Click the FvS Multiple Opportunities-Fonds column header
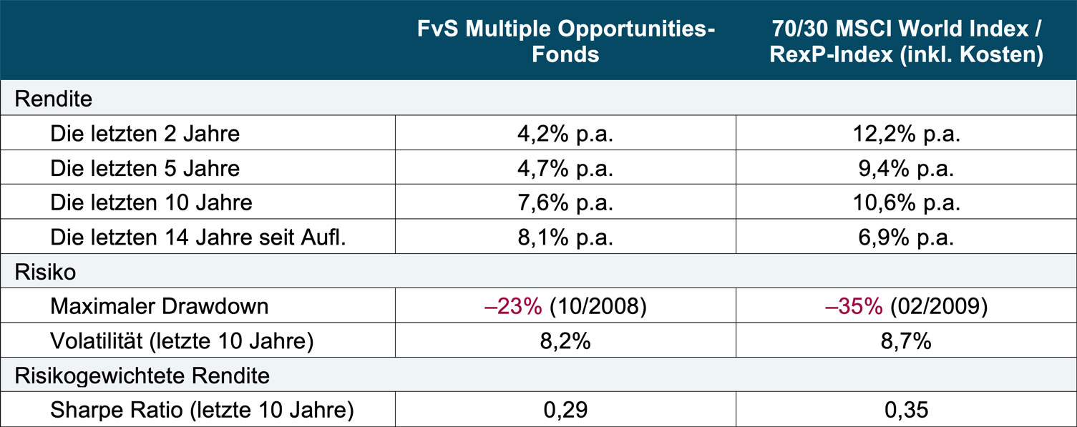Viewport: 1077px width, 427px height. 565,41
